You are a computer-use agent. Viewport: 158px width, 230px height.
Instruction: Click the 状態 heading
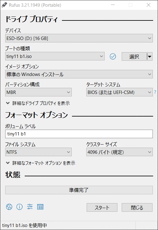pyautogui.click(x=13, y=175)
